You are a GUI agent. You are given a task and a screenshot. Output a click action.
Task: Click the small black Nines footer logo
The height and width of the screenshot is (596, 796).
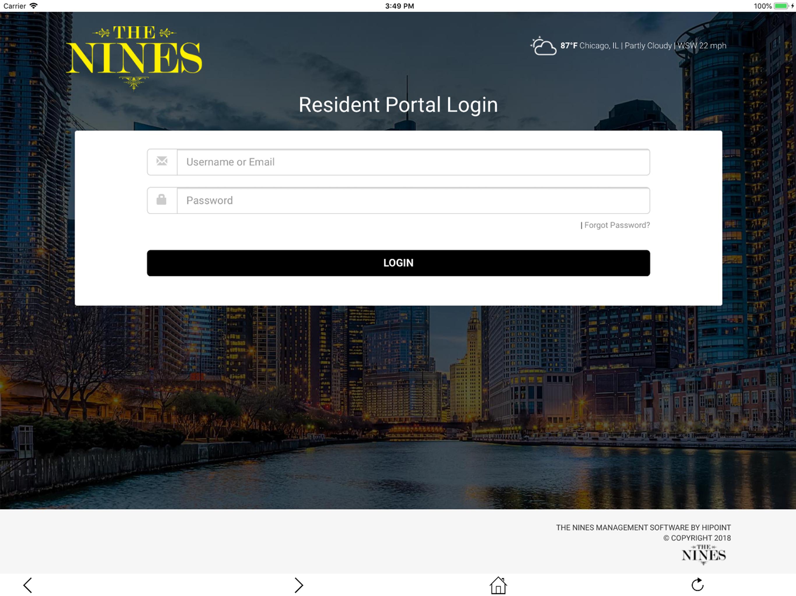(x=704, y=554)
